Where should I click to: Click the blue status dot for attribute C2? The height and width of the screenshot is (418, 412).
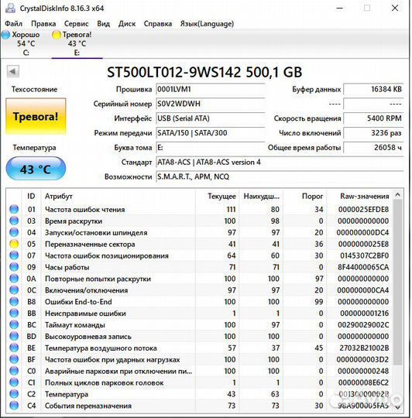[14, 394]
